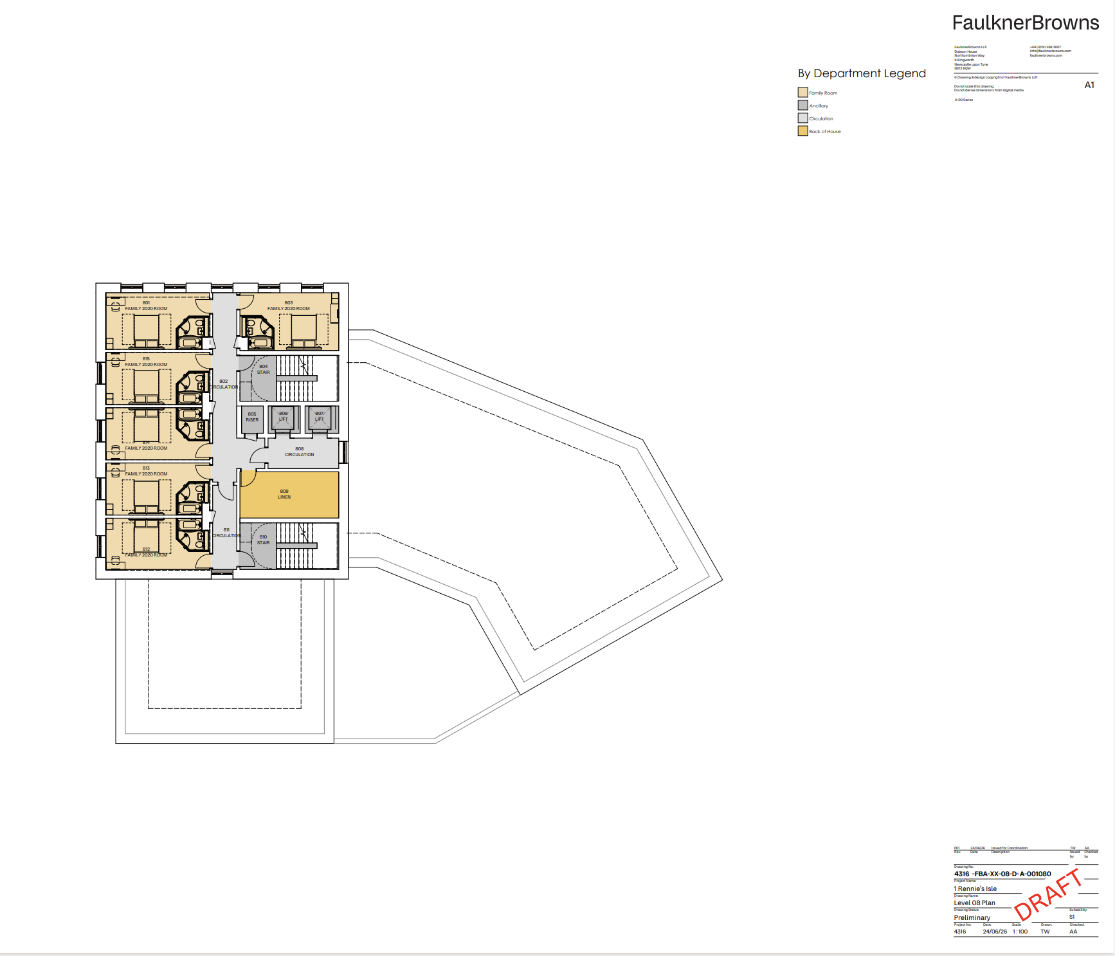Click room label 813 Family 2020 Room
The height and width of the screenshot is (956, 1115).
point(146,471)
